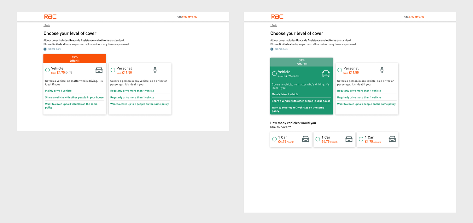Click the 'Choose your level of cover' heading, left mockup
This screenshot has height=223, width=473.
(x=70, y=33)
